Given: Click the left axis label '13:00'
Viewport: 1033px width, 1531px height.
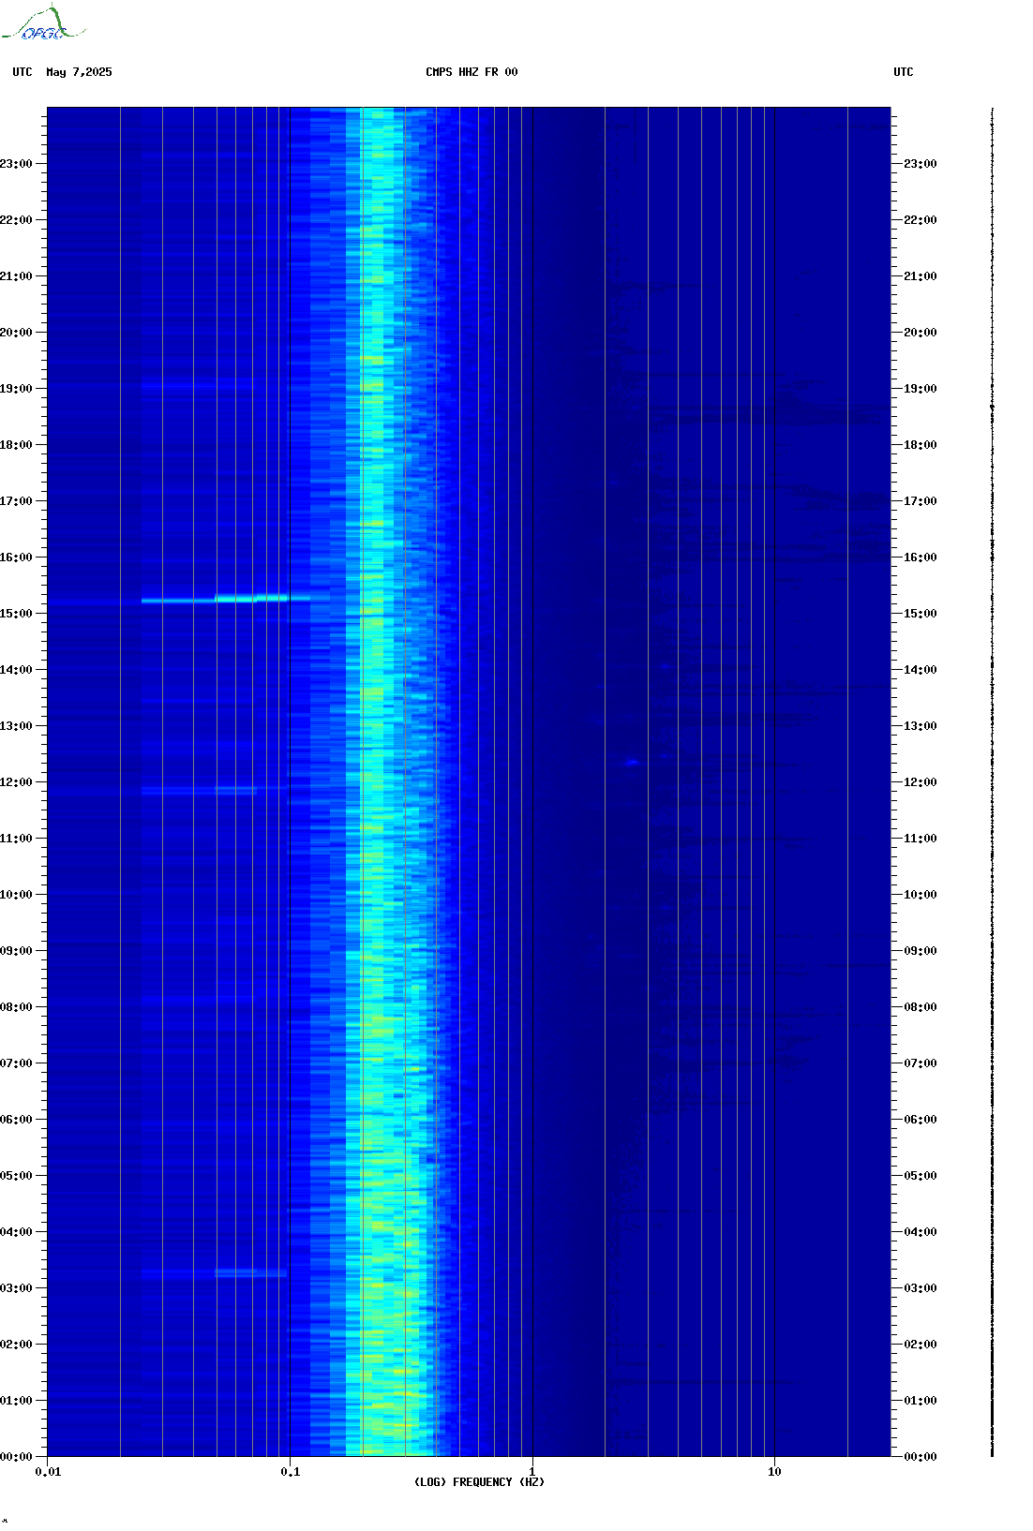Looking at the screenshot, I should tap(16, 726).
